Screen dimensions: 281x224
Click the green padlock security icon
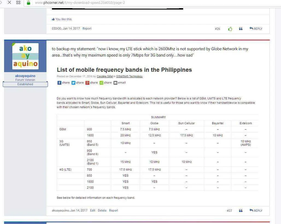pos(28,3)
